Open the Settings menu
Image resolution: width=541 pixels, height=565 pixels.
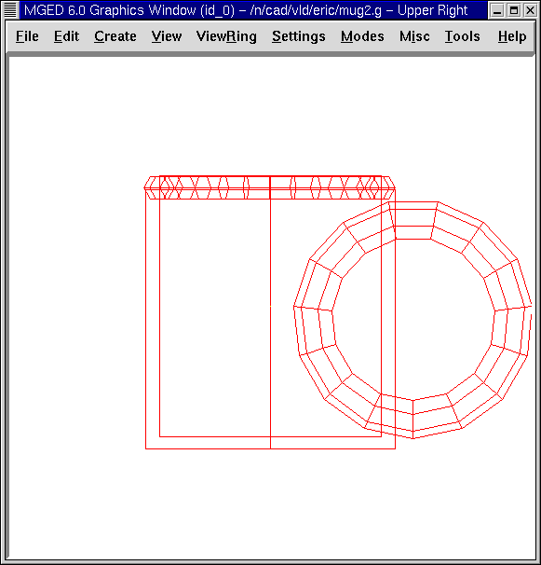click(298, 36)
